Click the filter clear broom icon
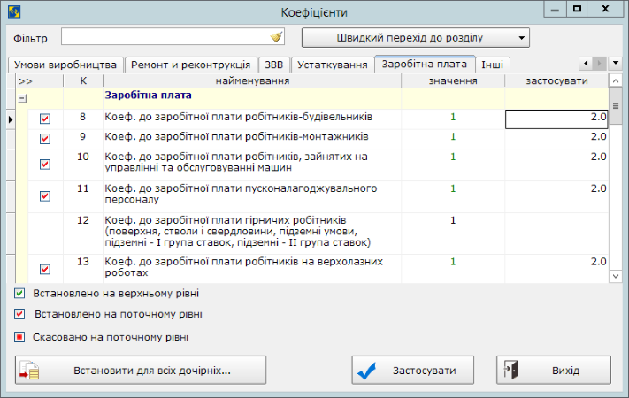The image size is (629, 398). [276, 38]
